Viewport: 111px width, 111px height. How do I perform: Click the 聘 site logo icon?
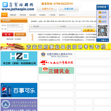click(5, 5)
